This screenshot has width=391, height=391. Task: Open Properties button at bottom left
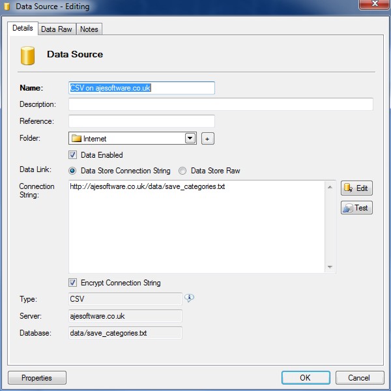[x=36, y=378]
